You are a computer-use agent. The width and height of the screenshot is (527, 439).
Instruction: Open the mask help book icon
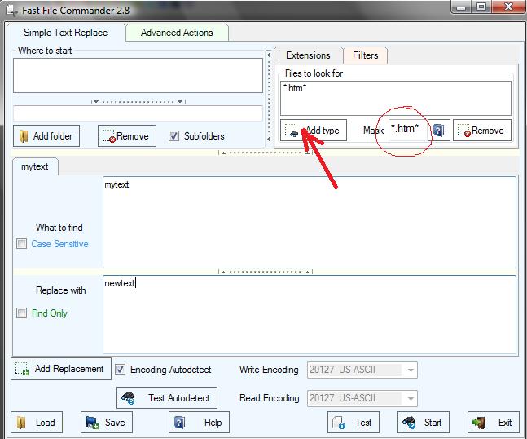point(438,131)
